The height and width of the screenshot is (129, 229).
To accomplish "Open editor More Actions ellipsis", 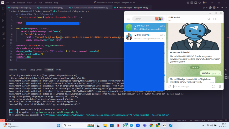I will click(x=226, y=8).
